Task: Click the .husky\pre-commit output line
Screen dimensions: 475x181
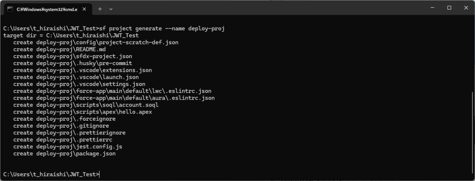Action: click(x=73, y=63)
